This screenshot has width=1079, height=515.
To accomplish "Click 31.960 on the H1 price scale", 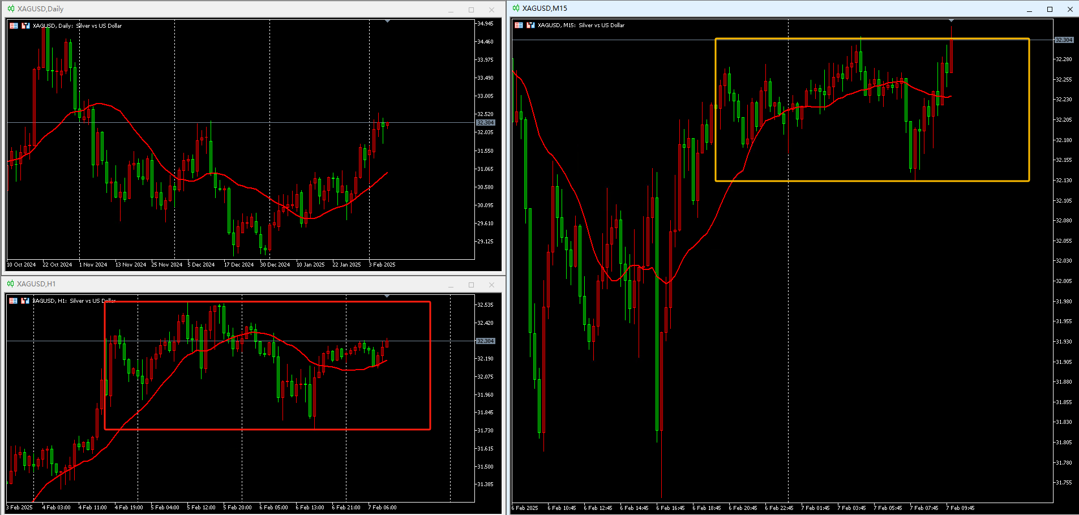I will coord(485,395).
